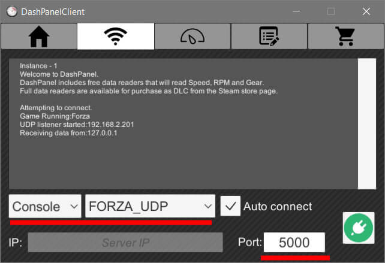Open the notes editor tab
This screenshot has width=385, height=263.
(269, 37)
